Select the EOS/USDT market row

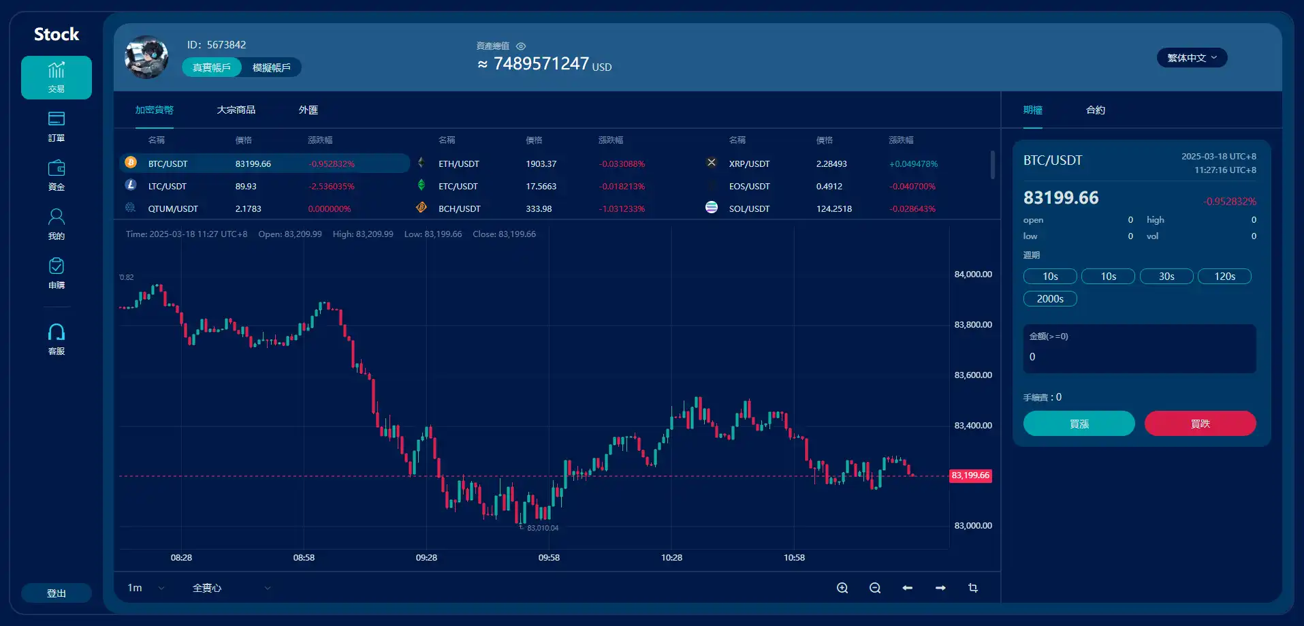[844, 186]
